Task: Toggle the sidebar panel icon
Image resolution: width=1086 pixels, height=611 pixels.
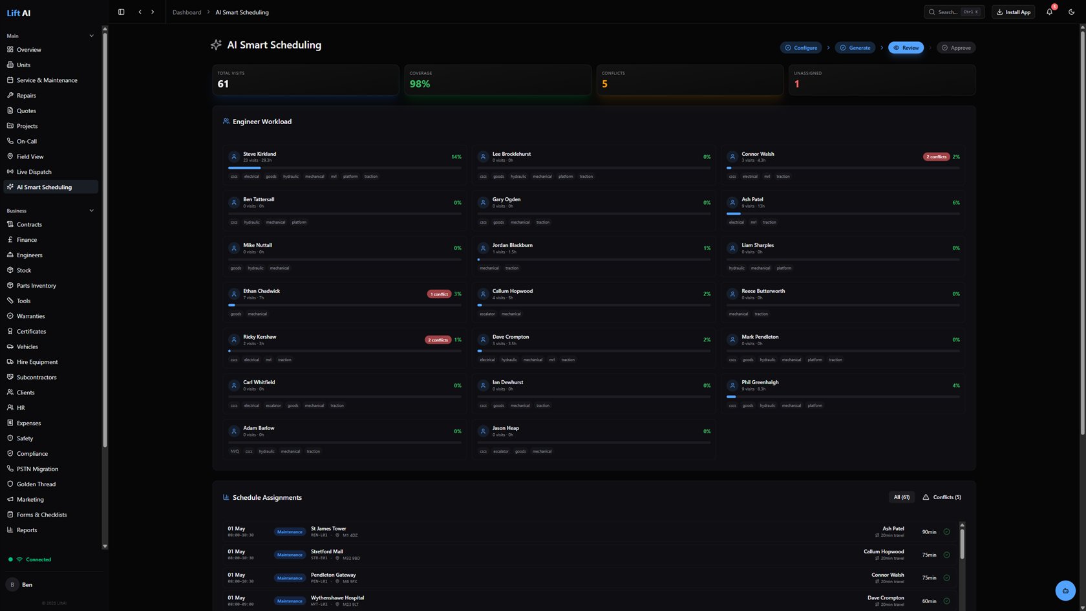Action: coord(121,12)
